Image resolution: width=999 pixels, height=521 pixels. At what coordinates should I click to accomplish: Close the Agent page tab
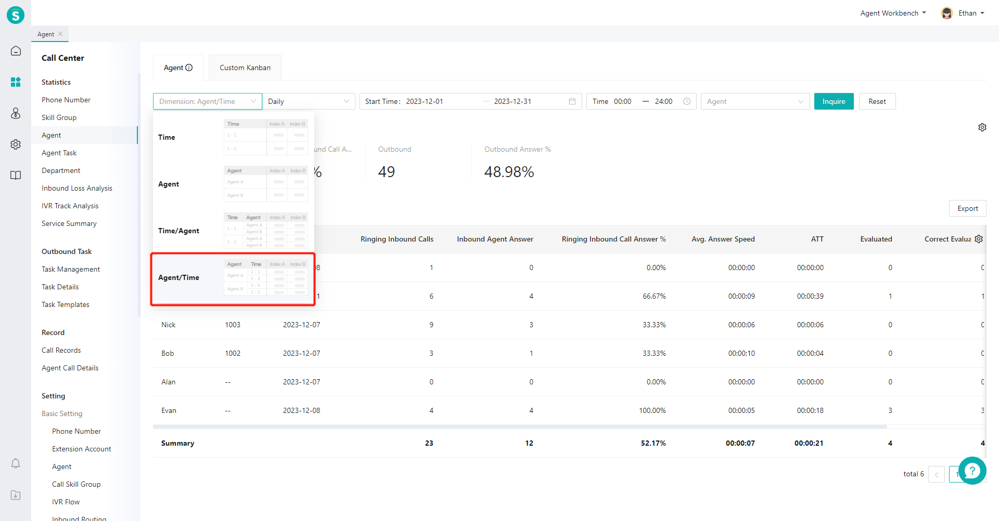coord(60,34)
